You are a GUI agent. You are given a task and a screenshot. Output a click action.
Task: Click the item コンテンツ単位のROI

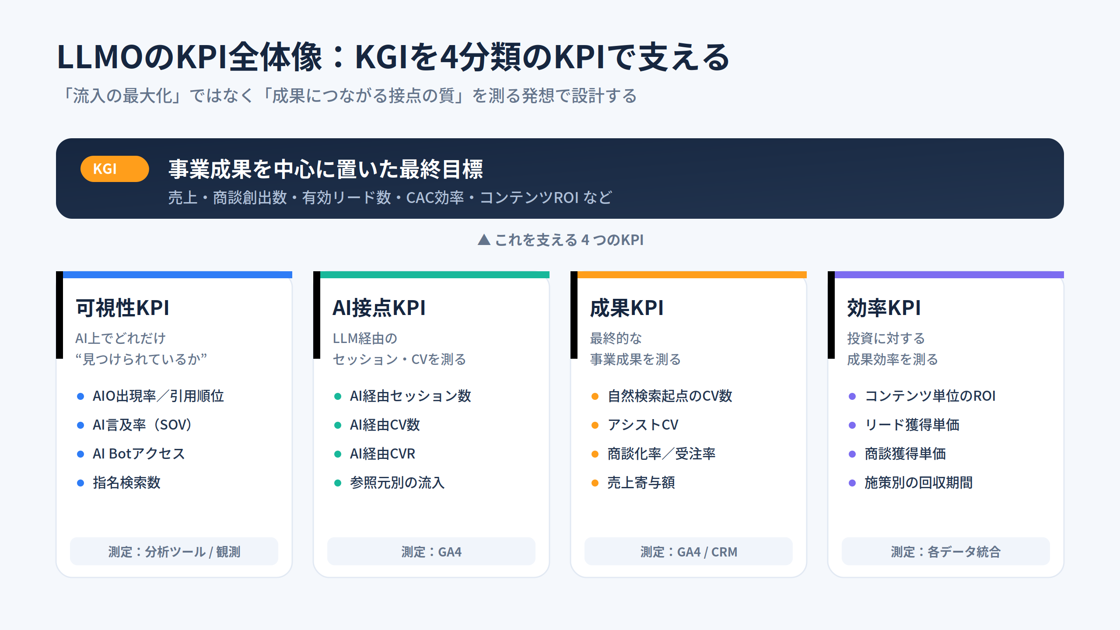[930, 396]
